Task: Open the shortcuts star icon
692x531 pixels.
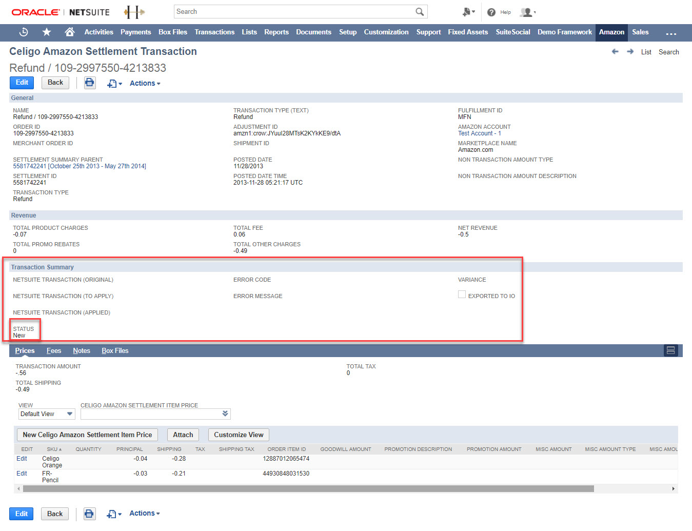Action: pyautogui.click(x=47, y=32)
